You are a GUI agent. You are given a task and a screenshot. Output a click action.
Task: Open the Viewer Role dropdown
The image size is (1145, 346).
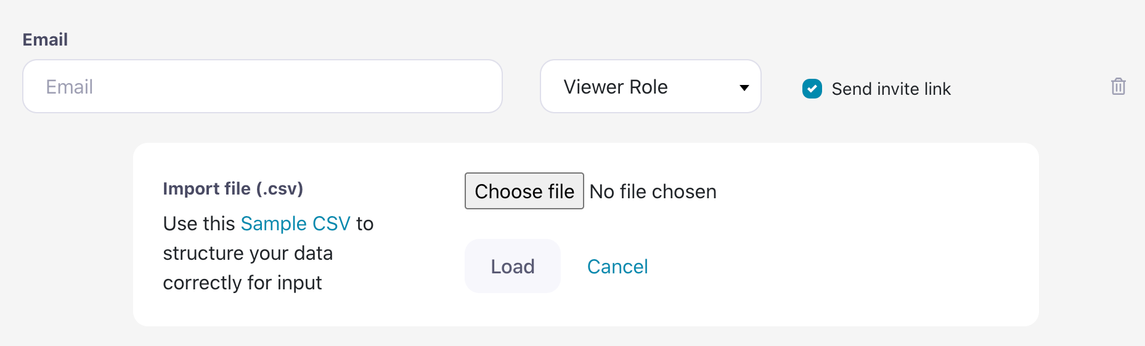click(650, 87)
